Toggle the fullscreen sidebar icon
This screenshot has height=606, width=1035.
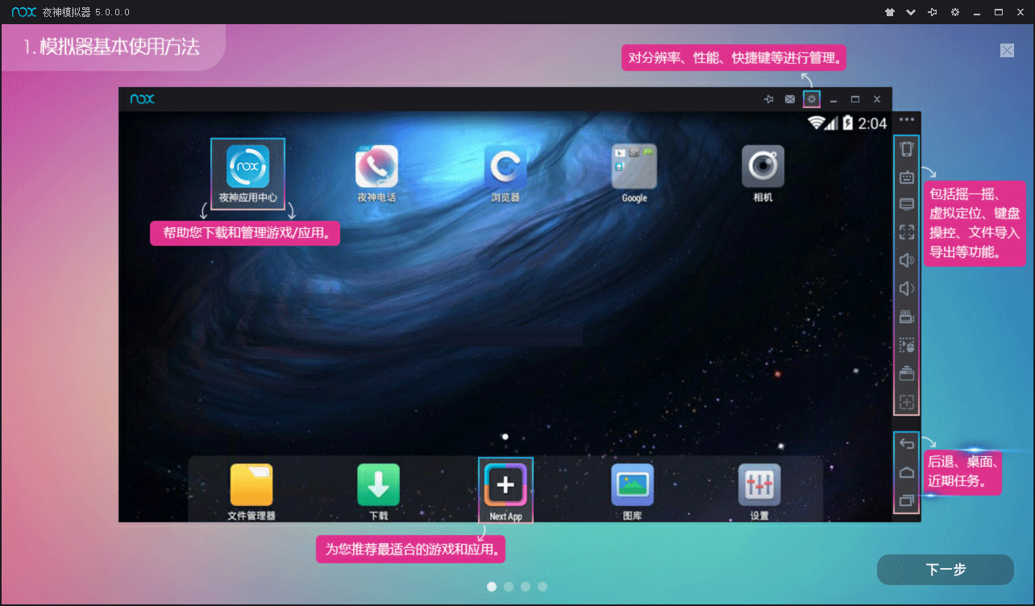pos(907,232)
